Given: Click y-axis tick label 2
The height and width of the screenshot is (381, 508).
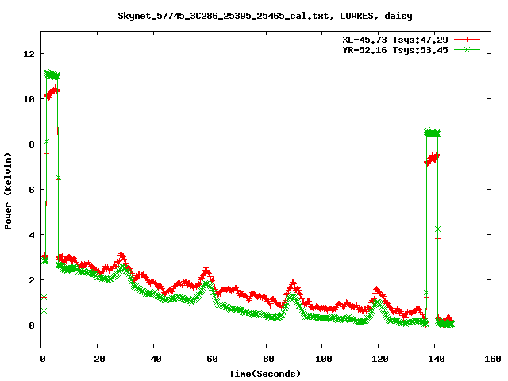Looking at the screenshot, I should (x=32, y=280).
